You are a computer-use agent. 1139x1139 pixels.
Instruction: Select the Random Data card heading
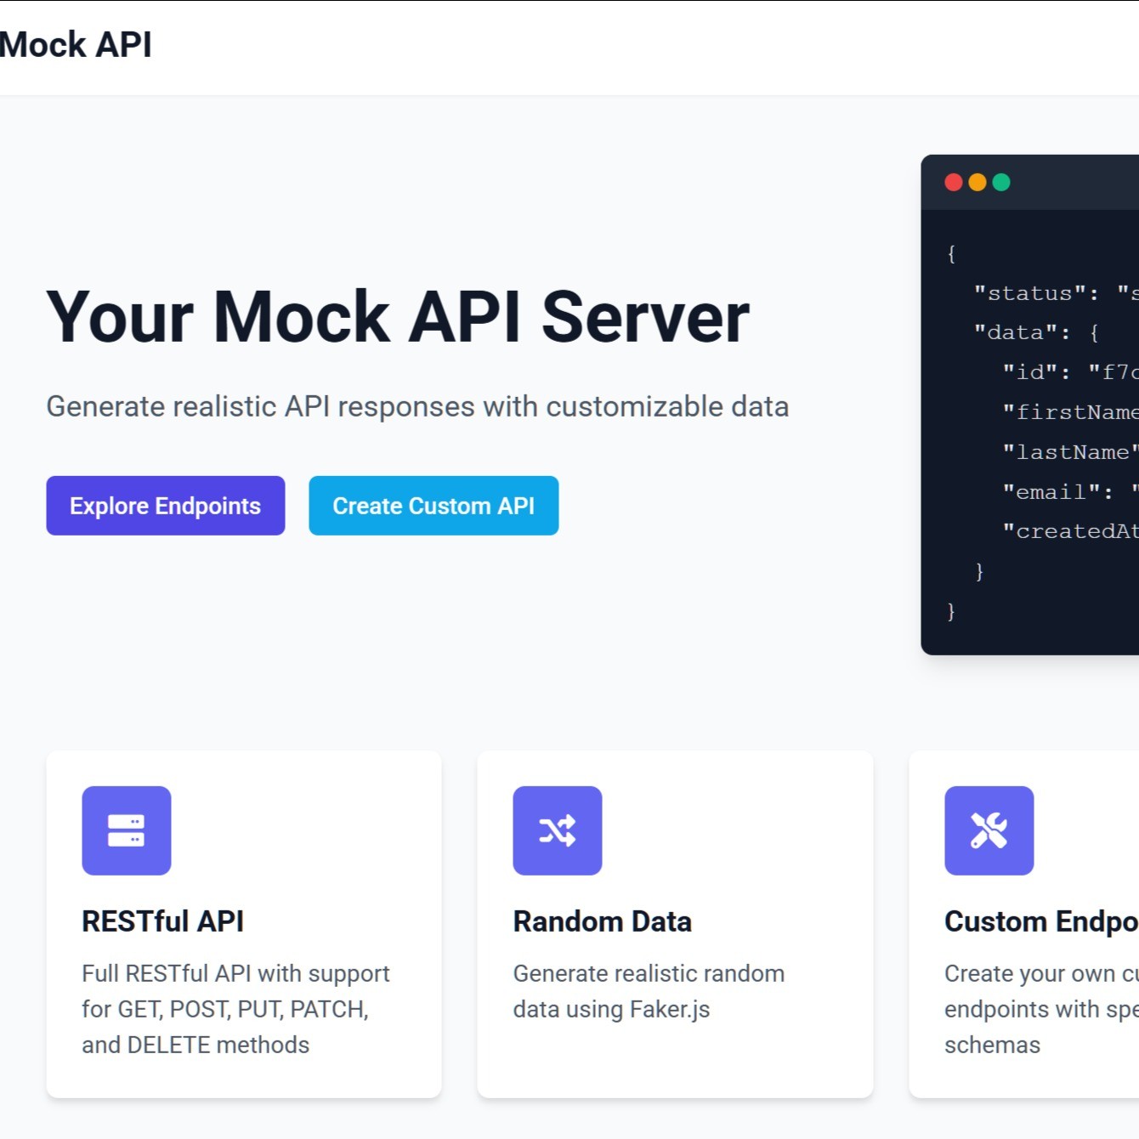(x=602, y=921)
